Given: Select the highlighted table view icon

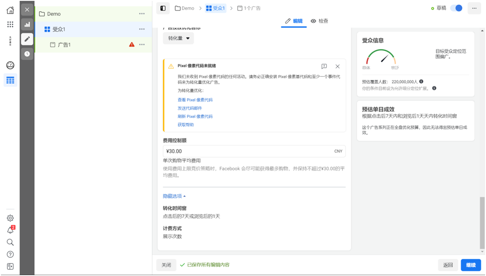Looking at the screenshot, I should coord(10,80).
